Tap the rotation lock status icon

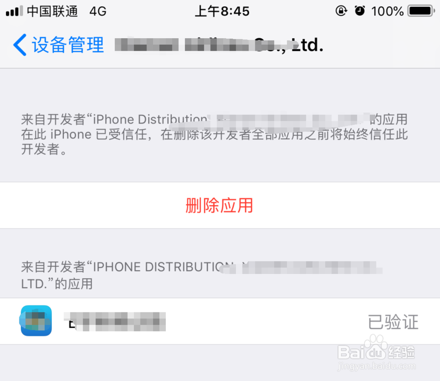(341, 11)
